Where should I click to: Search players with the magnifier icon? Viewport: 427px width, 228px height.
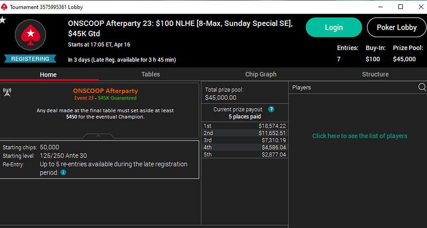click(422, 87)
